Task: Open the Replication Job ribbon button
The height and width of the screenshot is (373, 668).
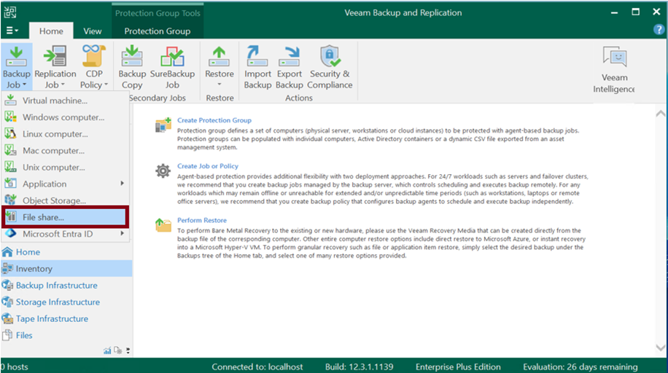Action: pos(55,67)
